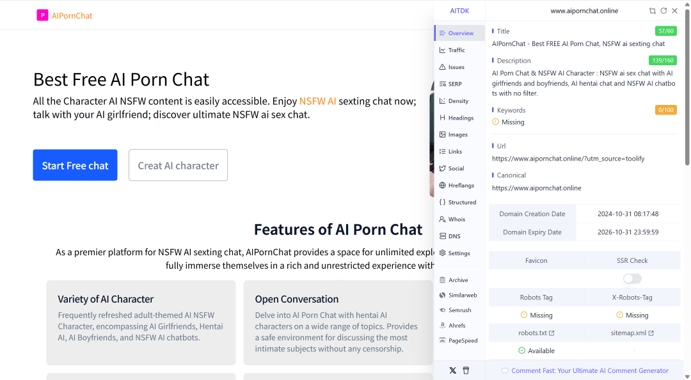
Task: Click the Variety of AI Character card heading
Action: [106, 299]
